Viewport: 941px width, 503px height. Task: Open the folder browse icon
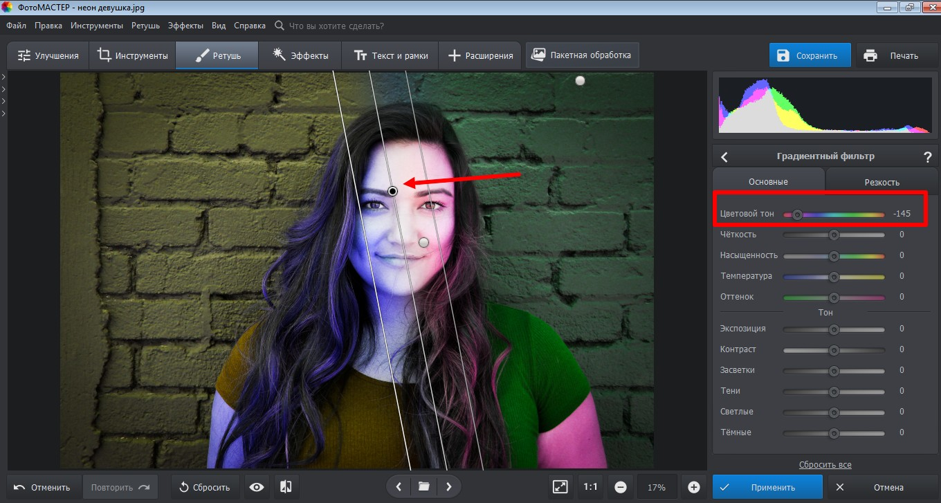[x=423, y=487]
